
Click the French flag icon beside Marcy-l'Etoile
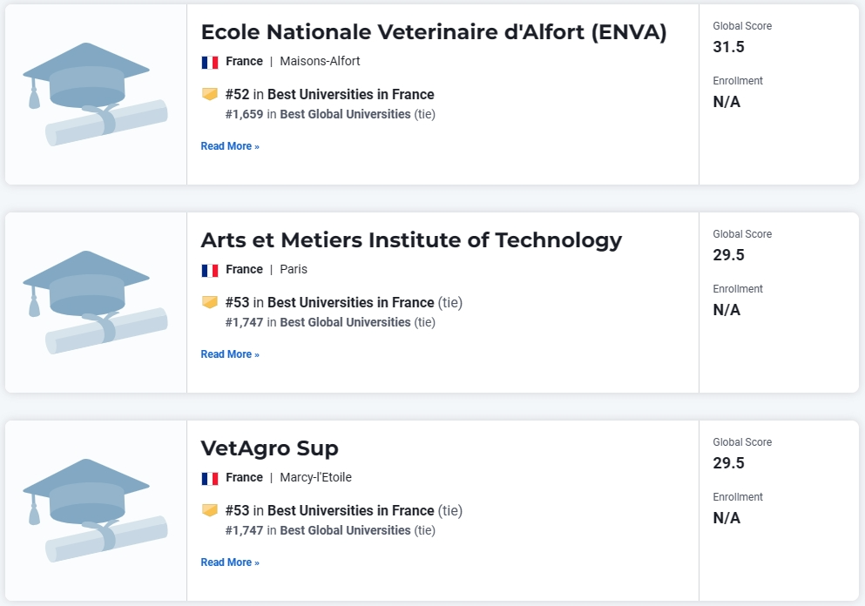pos(210,478)
